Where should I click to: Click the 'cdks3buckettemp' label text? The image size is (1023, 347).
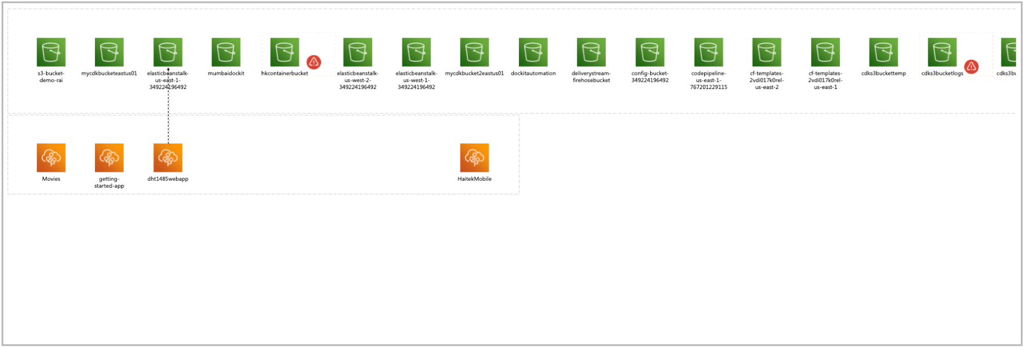(883, 73)
